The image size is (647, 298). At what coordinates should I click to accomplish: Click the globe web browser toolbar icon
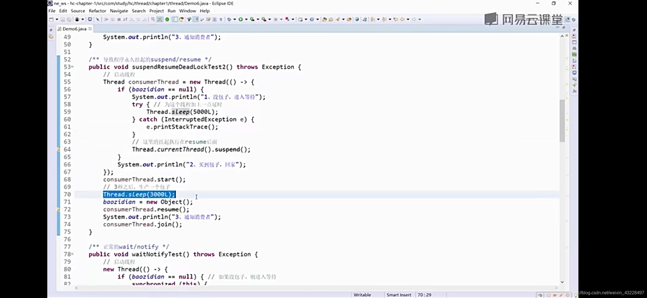[x=357, y=19]
